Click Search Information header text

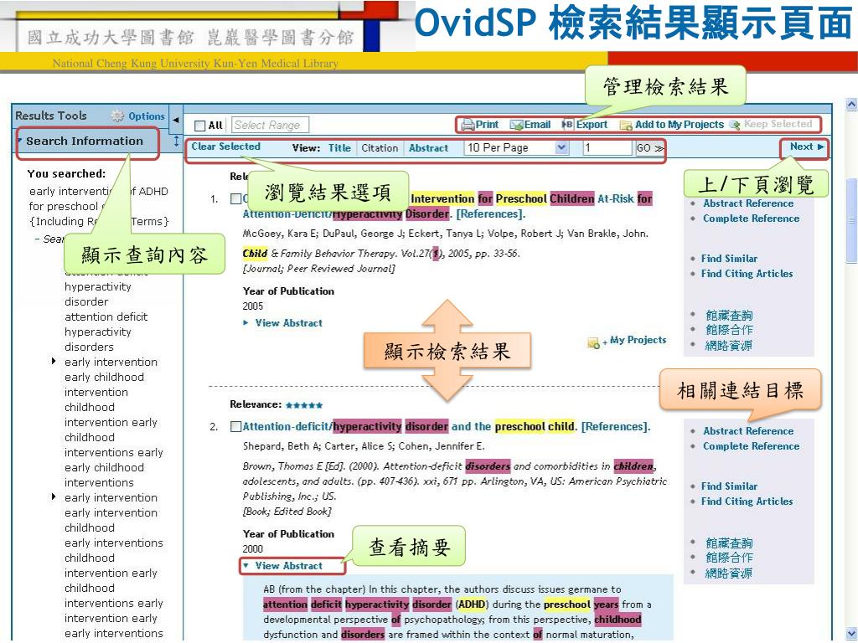coord(85,141)
